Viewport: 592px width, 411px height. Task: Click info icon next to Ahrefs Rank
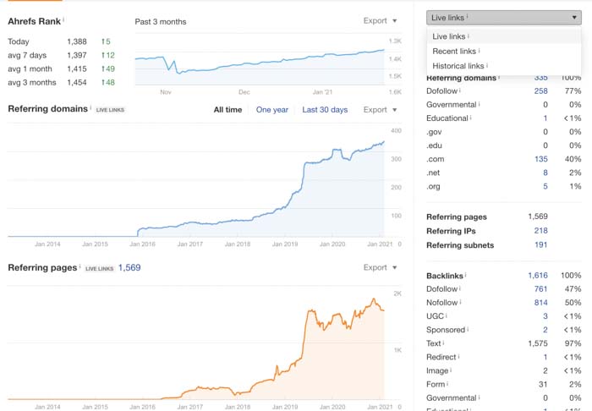pyautogui.click(x=63, y=19)
